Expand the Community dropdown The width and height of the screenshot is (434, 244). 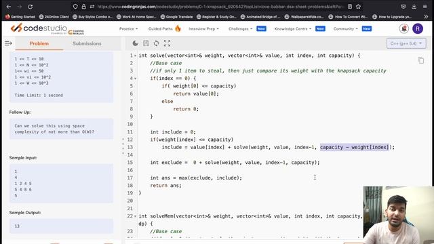coord(345,28)
